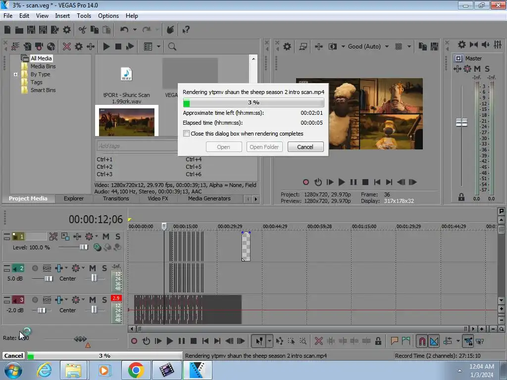Image resolution: width=507 pixels, height=380 pixels.
Task: Toggle Master bus Mute M button
Action: (477, 68)
